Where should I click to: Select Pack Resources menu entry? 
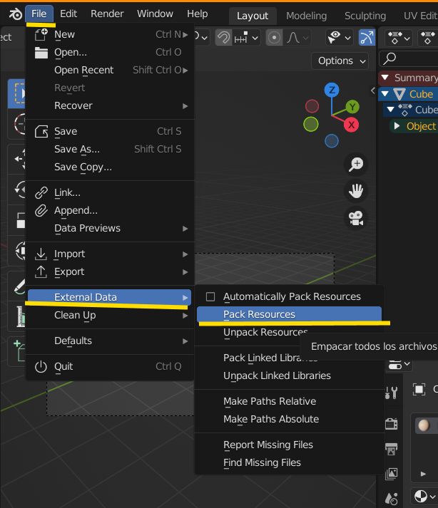(x=289, y=314)
